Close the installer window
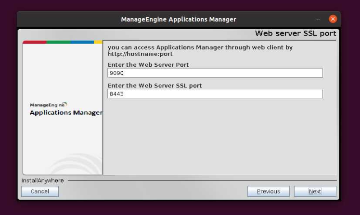360x215 pixels. pyautogui.click(x=333, y=19)
